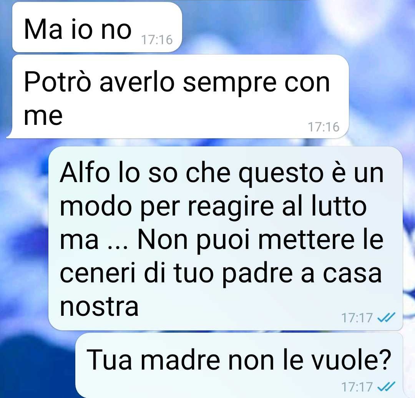Screen dimensions: 415x398
Task: Select the message starting 'Alfo lo so che'
Action: pyautogui.click(x=226, y=238)
